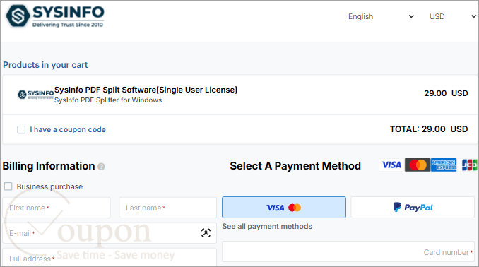Select Visa/Mastercard payment method button
The height and width of the screenshot is (267, 479).
point(284,208)
